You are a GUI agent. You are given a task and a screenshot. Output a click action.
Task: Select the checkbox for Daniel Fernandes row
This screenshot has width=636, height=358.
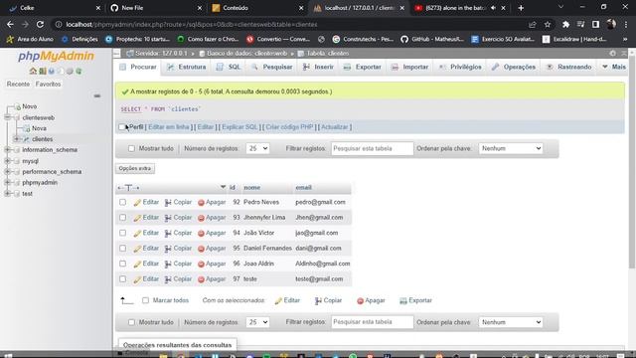point(122,249)
